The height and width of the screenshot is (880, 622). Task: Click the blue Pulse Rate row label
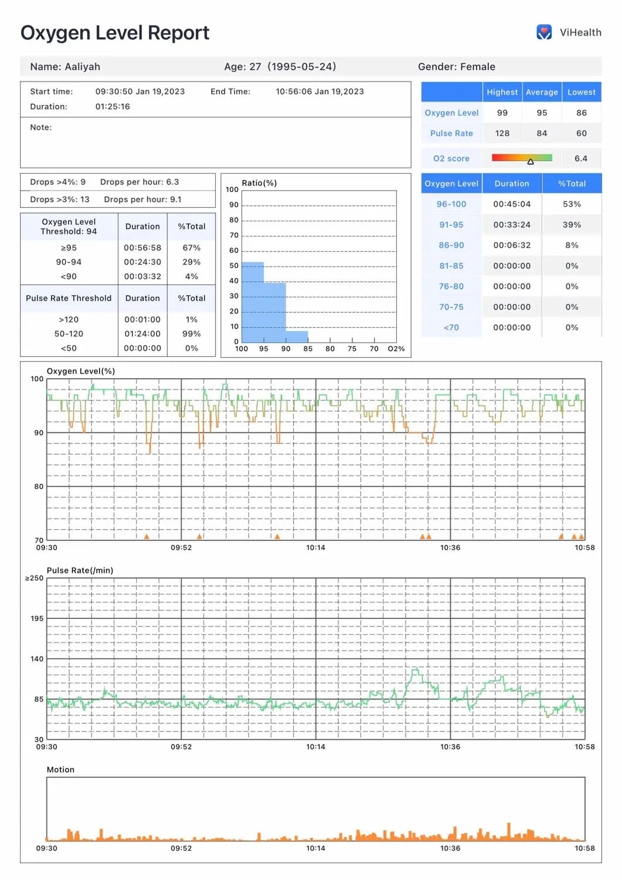[451, 133]
